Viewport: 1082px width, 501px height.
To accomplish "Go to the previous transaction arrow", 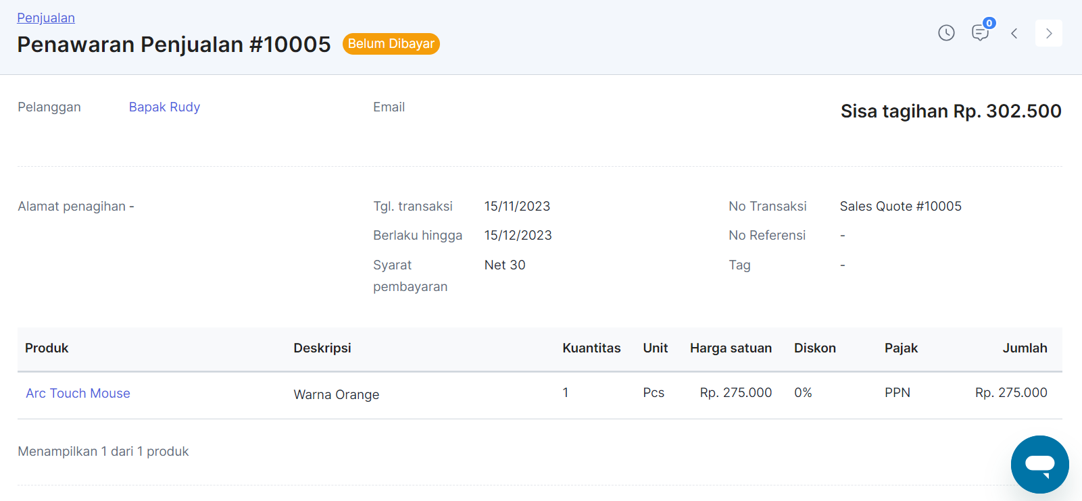I will click(1014, 33).
